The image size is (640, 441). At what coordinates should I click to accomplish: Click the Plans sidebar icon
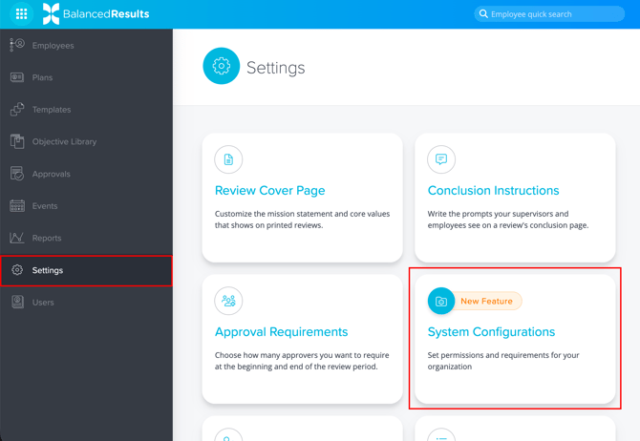pos(17,77)
